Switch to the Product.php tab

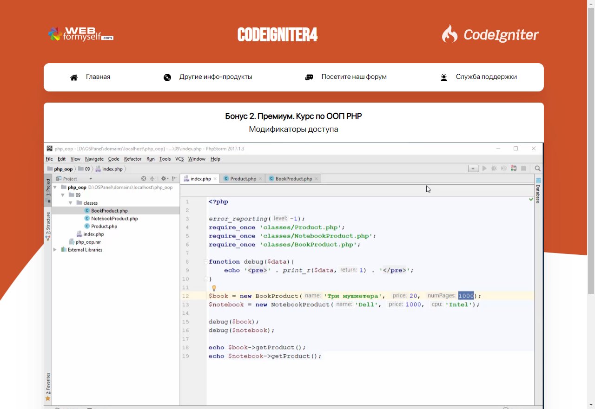[242, 179]
